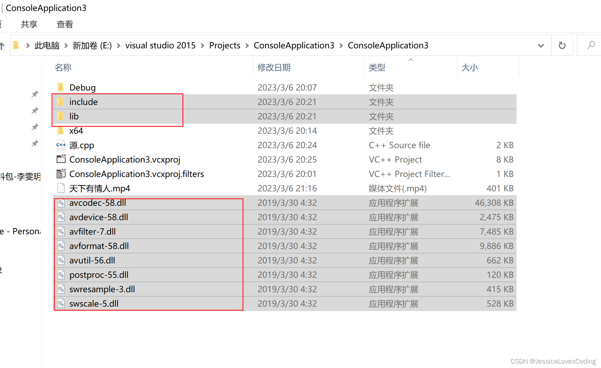Click the include folder name
This screenshot has width=601, height=368.
point(83,102)
